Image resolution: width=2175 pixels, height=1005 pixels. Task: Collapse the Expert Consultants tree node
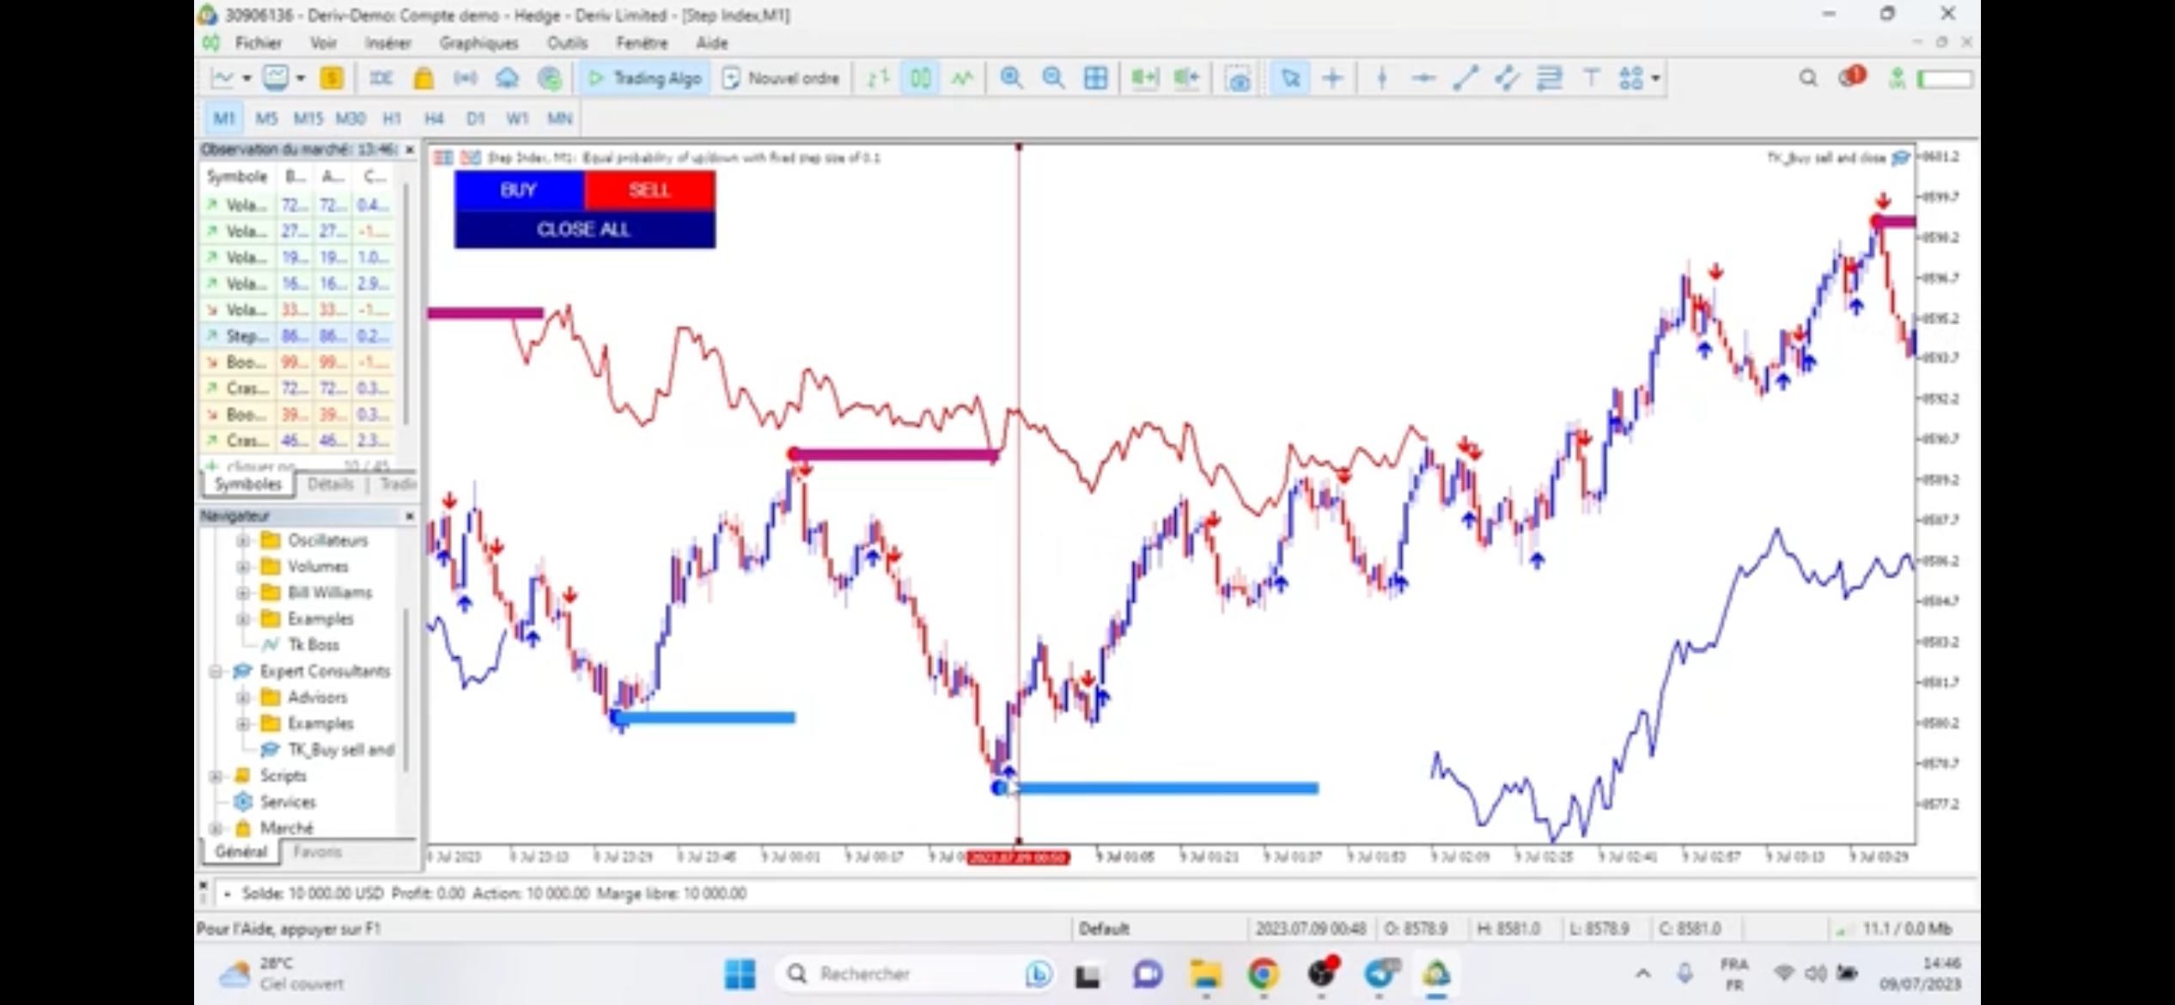point(216,672)
